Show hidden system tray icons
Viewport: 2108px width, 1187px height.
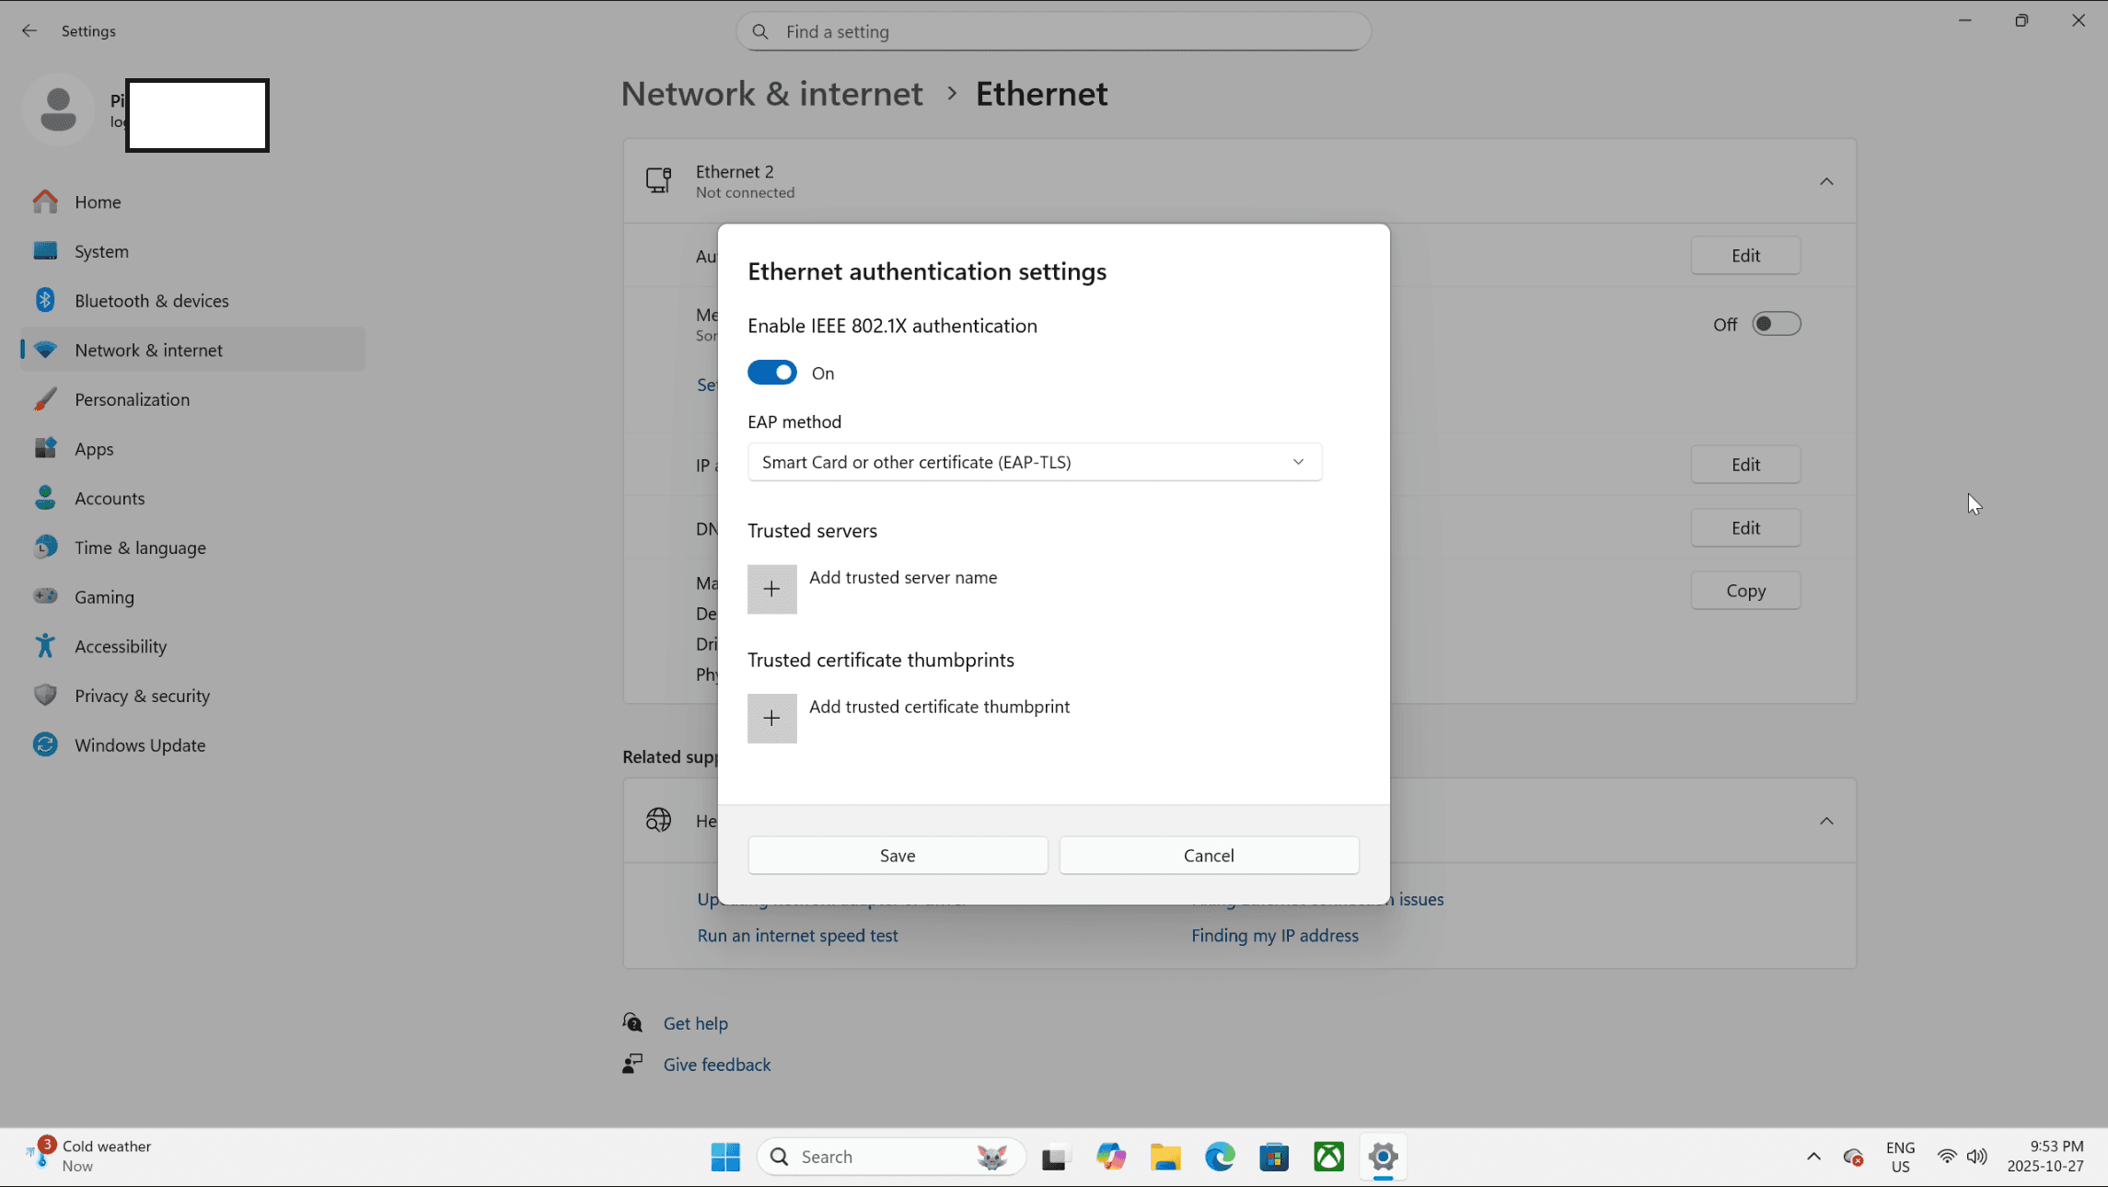[x=1813, y=1157]
